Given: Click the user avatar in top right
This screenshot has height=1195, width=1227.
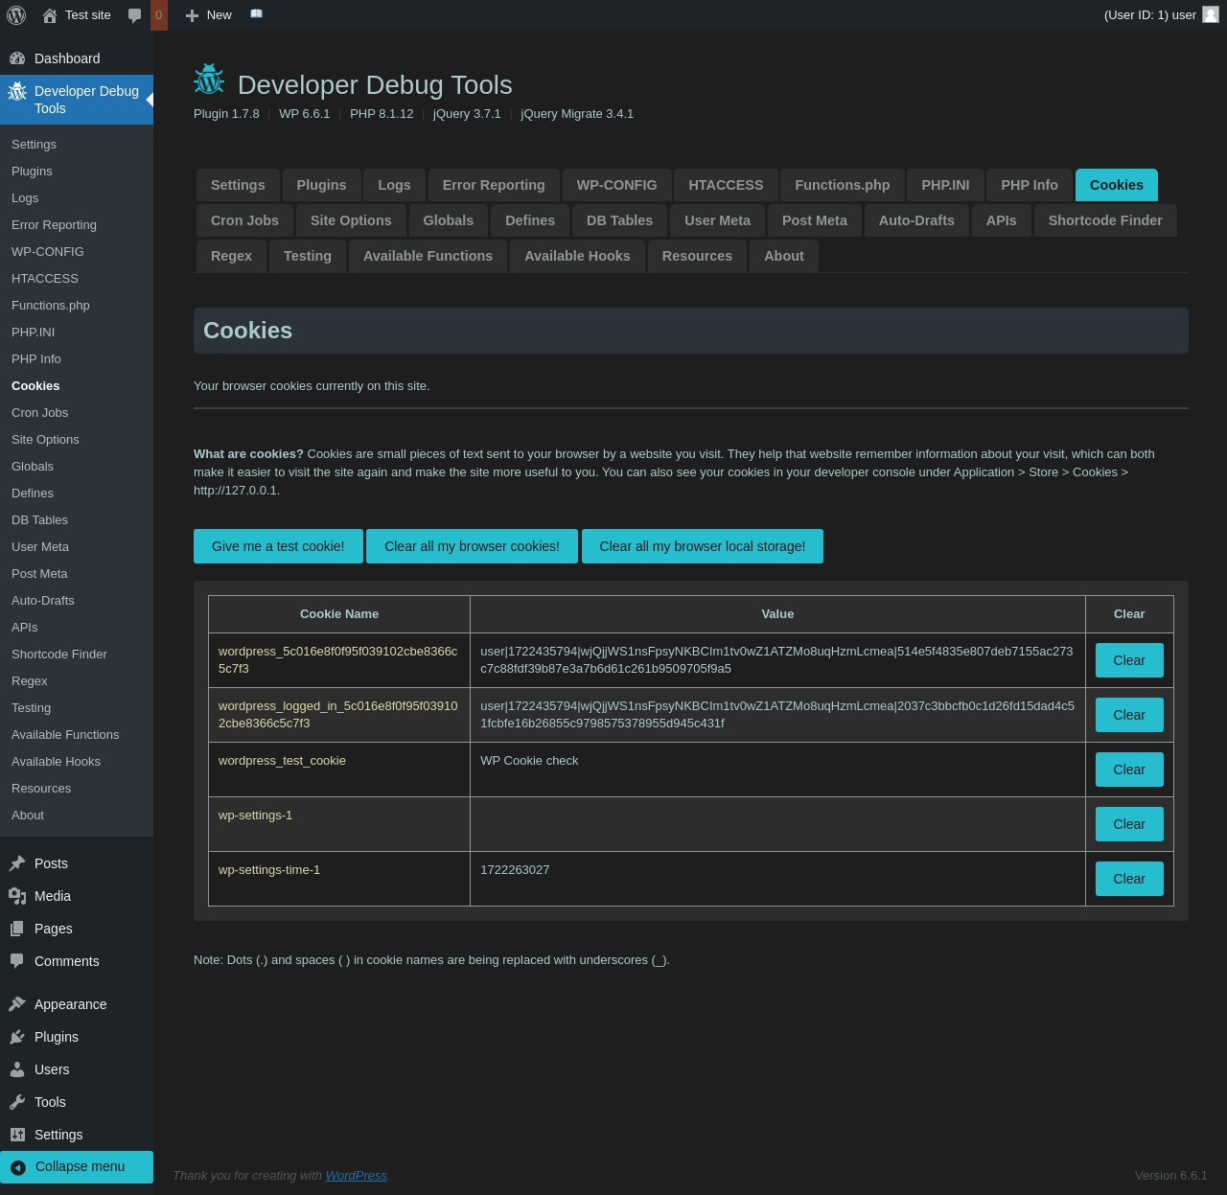Looking at the screenshot, I should [1211, 14].
